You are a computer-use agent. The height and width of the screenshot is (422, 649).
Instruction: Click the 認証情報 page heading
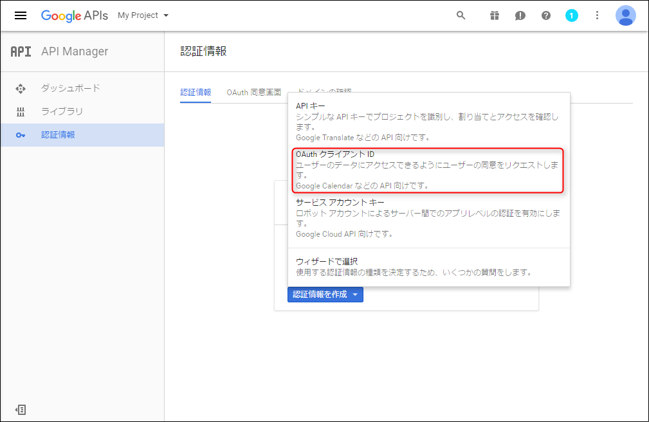point(204,51)
